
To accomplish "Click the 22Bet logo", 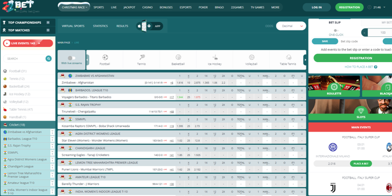I will tap(18, 6).
